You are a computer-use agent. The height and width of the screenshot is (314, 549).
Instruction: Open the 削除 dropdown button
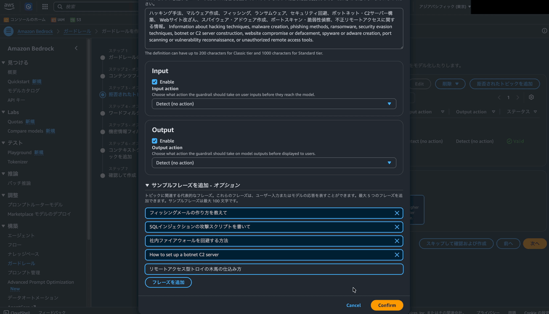tap(450, 84)
